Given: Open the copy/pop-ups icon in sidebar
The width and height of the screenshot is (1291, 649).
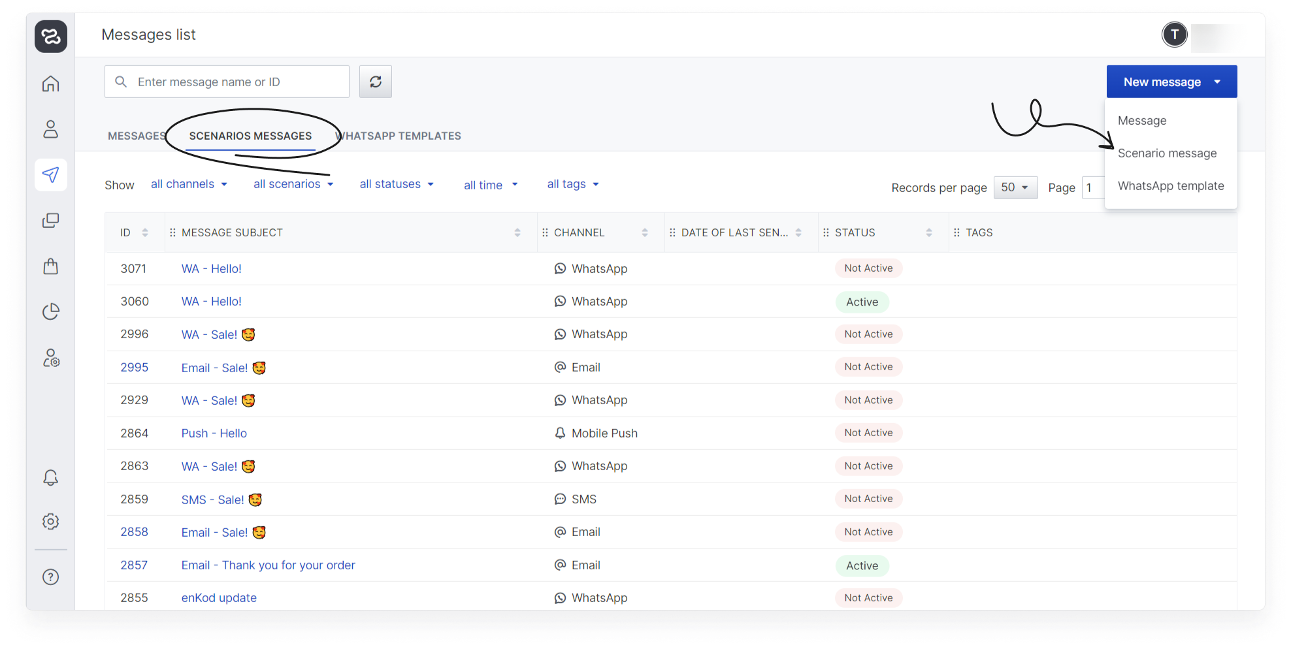Looking at the screenshot, I should click(51, 221).
